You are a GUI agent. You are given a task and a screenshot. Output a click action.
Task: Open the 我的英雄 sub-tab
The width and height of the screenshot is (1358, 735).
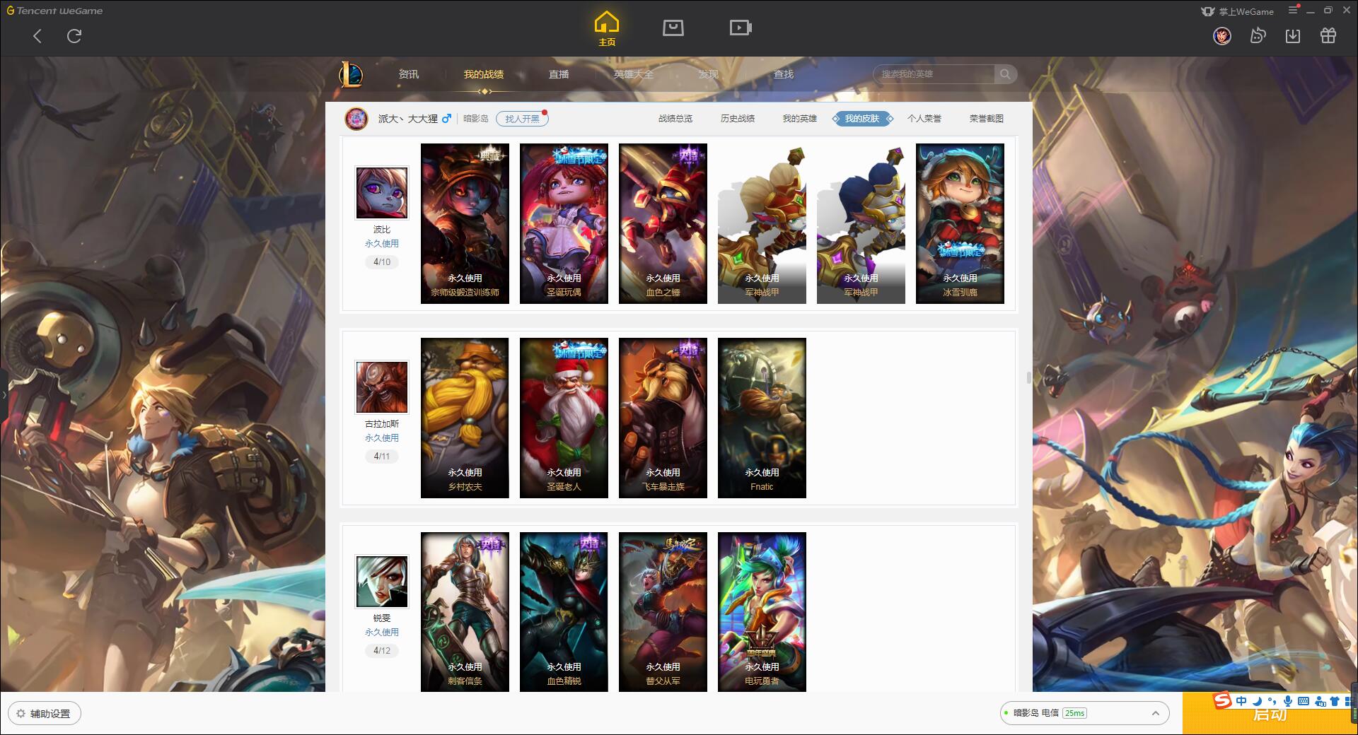point(800,119)
